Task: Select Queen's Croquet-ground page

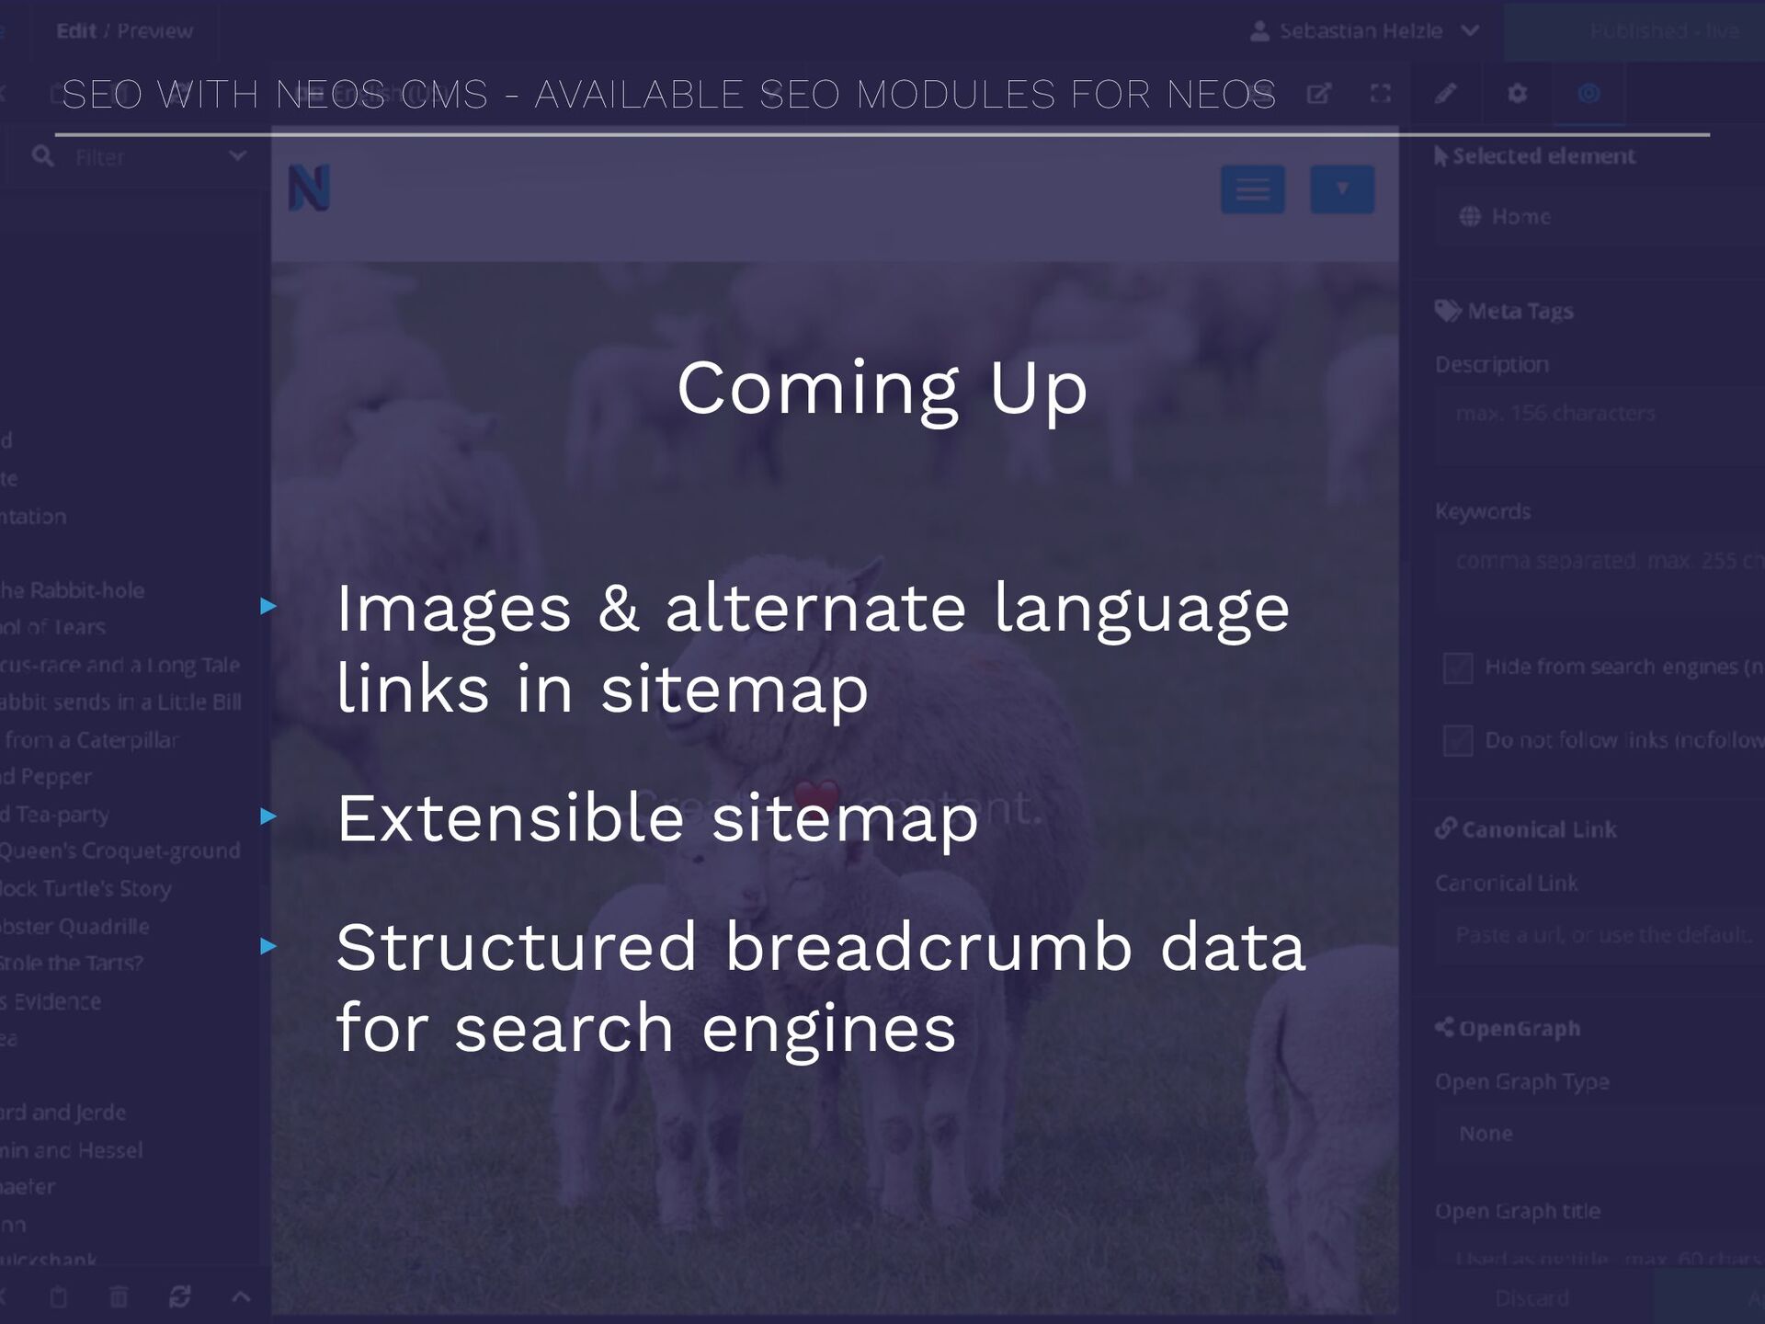Action: (120, 851)
